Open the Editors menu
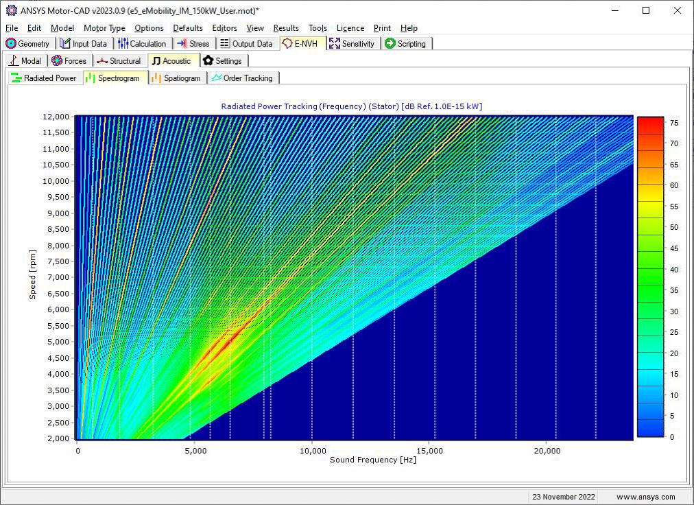Screen dimensions: 694x505 [x=224, y=28]
